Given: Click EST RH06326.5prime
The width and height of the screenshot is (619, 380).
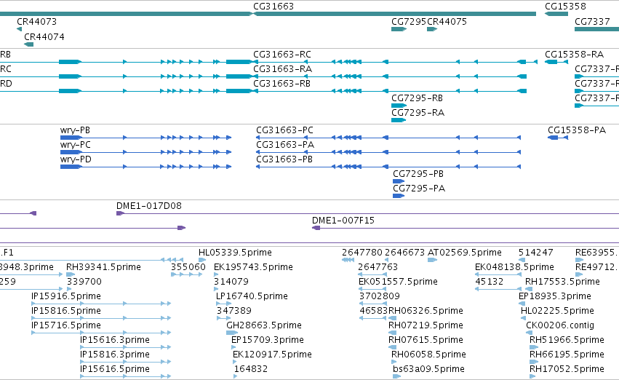Looking at the screenshot, I should [426, 311].
